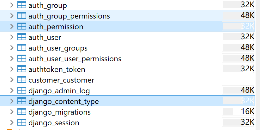
Task: Click the auth_group table icon
Action: tap(21, 5)
